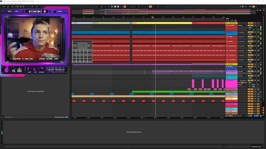
Task: Jump to next locator arrow
Action: coord(229,20)
